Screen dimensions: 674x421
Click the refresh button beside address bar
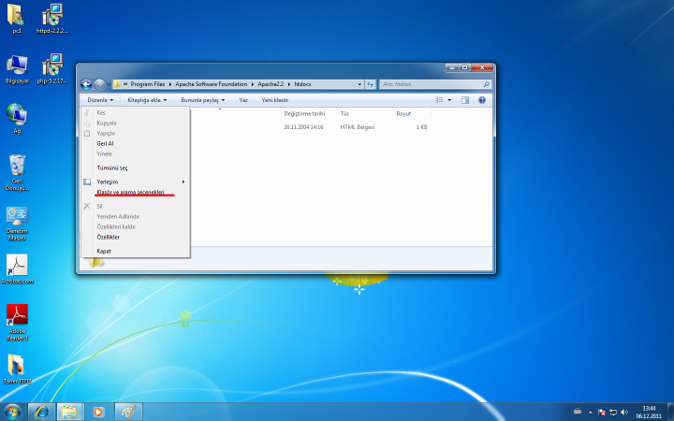pos(372,84)
